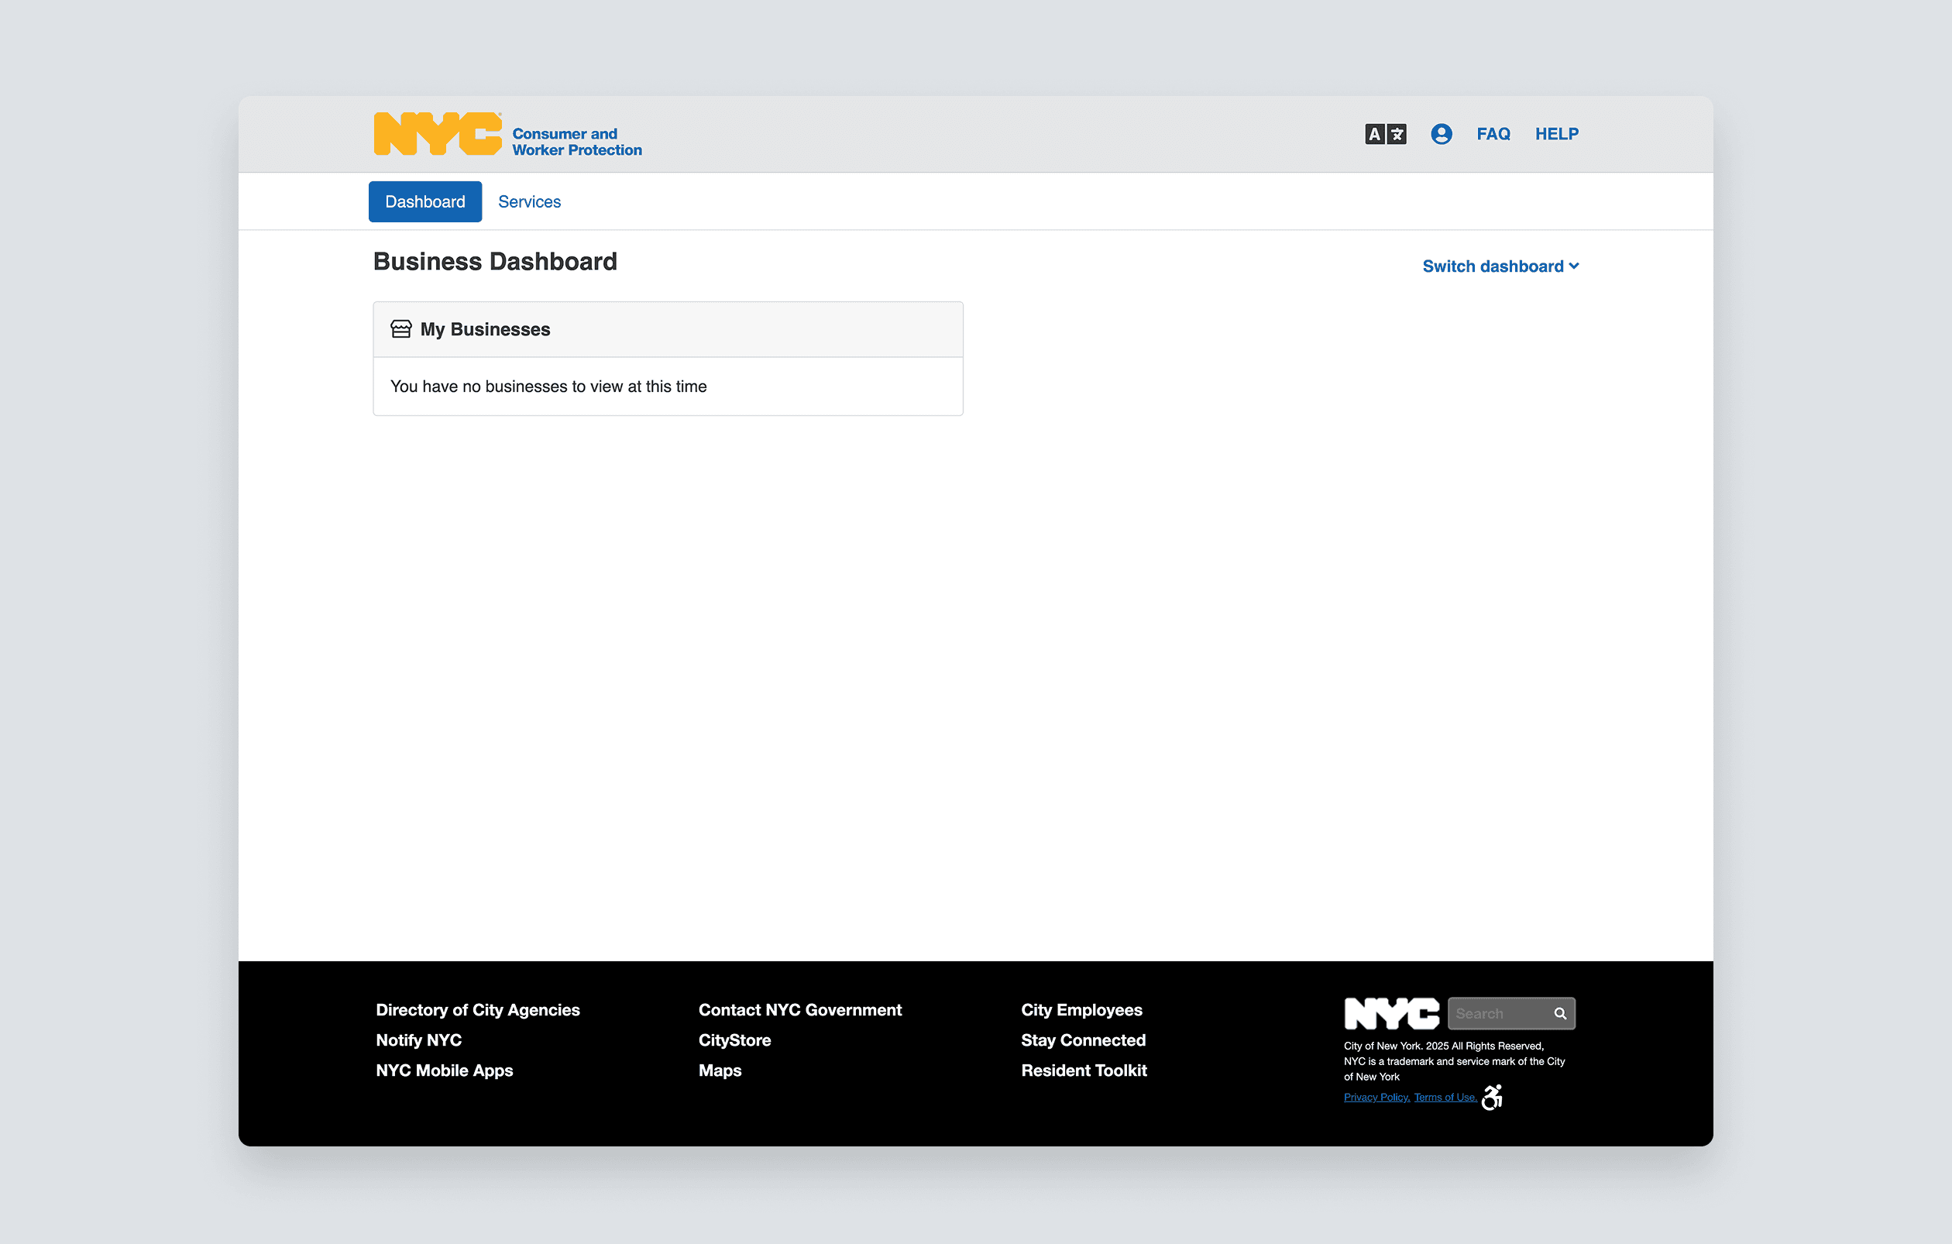Open the language translation icon
Screen dimensions: 1952x1244
pyautogui.click(x=1384, y=134)
